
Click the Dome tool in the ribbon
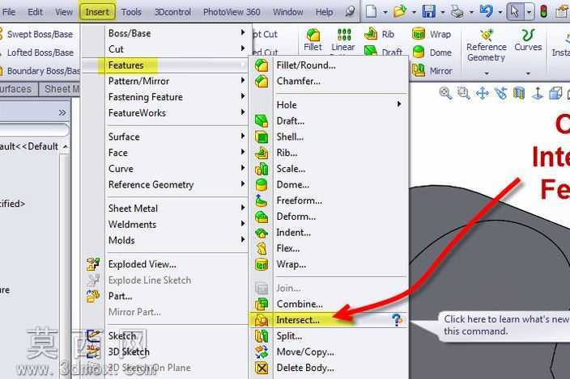(432, 53)
